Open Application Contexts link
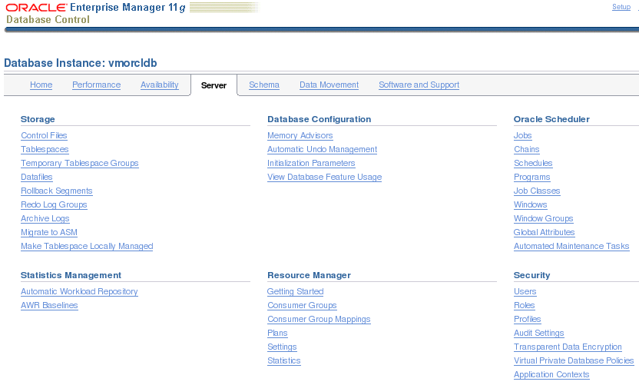This screenshot has height=385, width=639. 551,375
